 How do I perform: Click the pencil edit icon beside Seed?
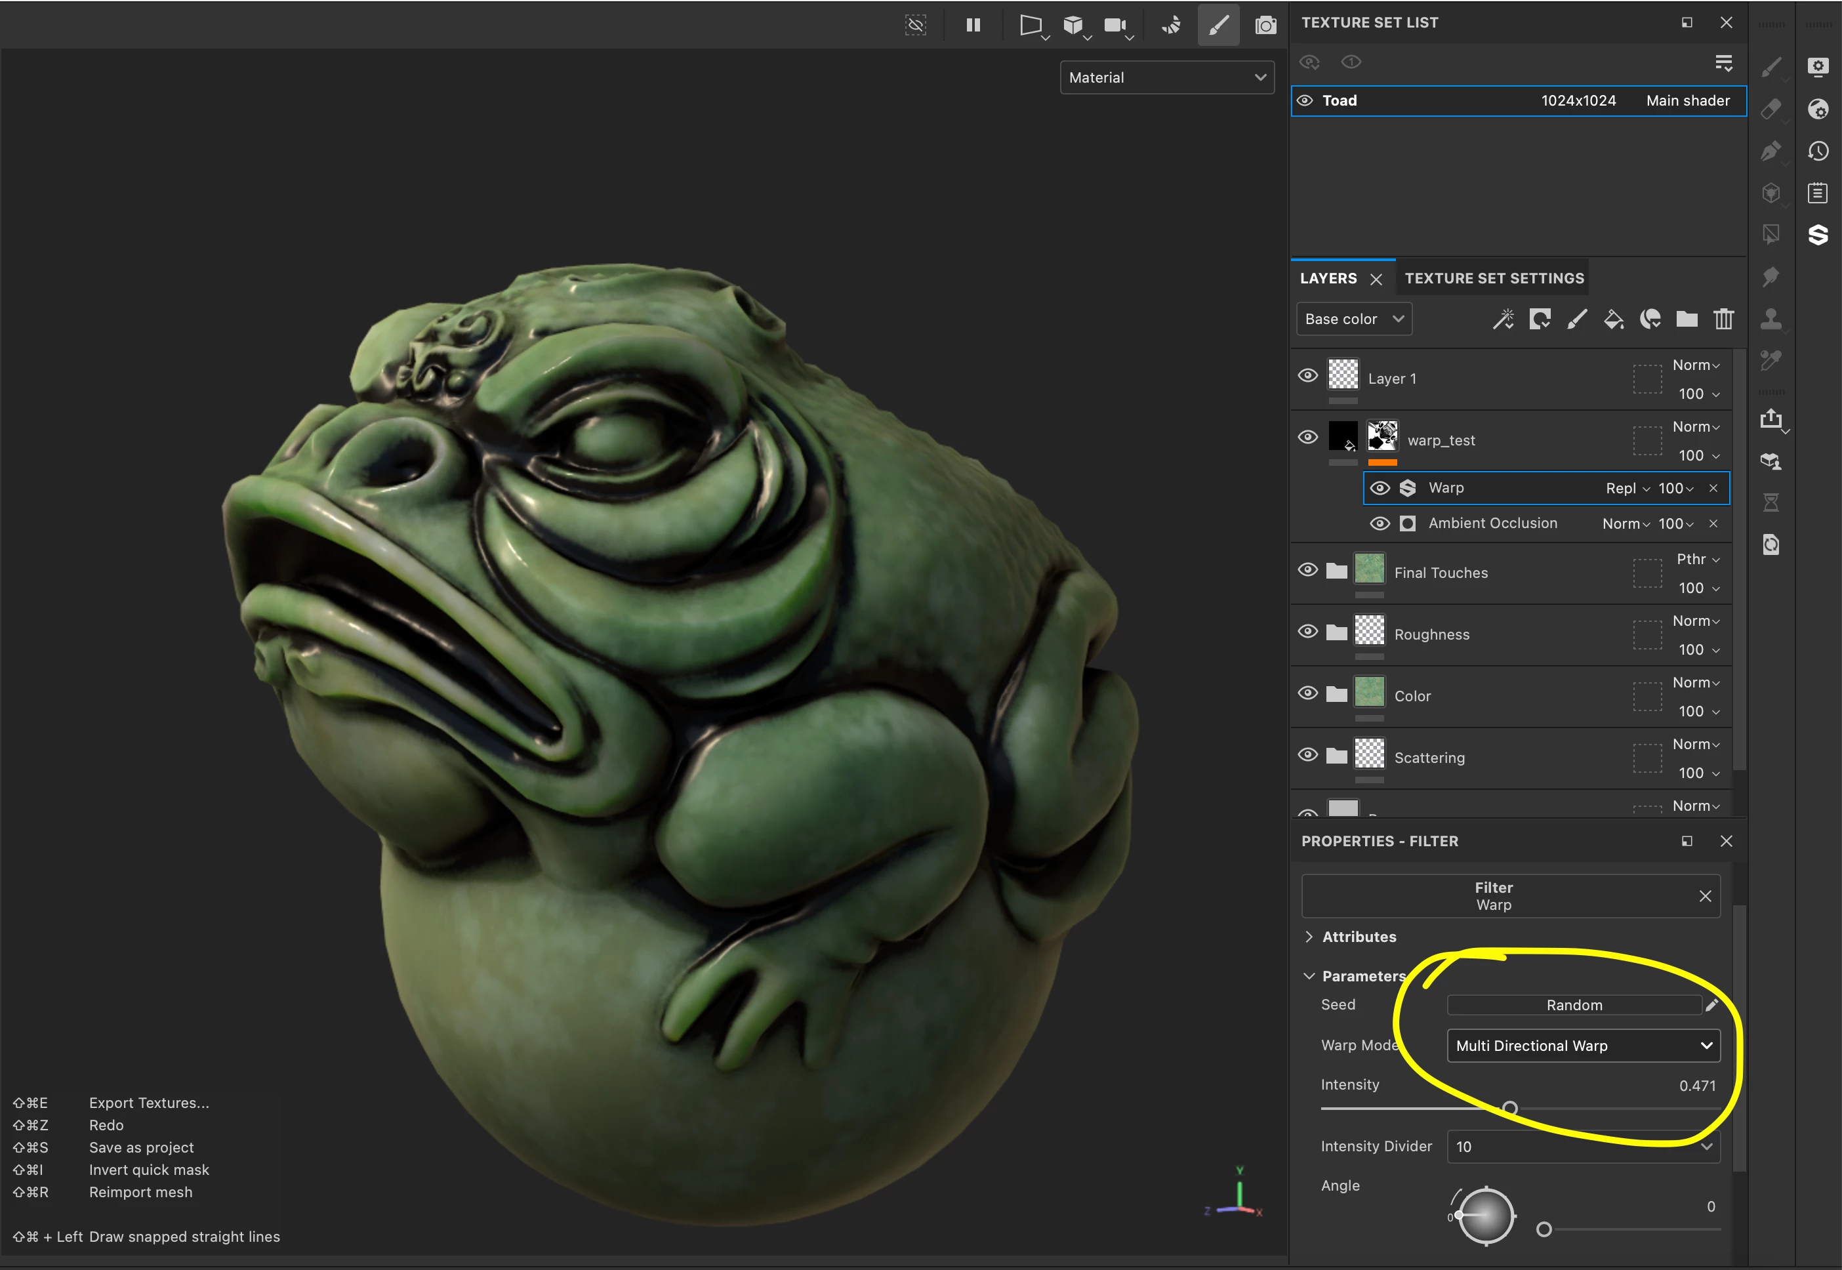tap(1712, 1005)
